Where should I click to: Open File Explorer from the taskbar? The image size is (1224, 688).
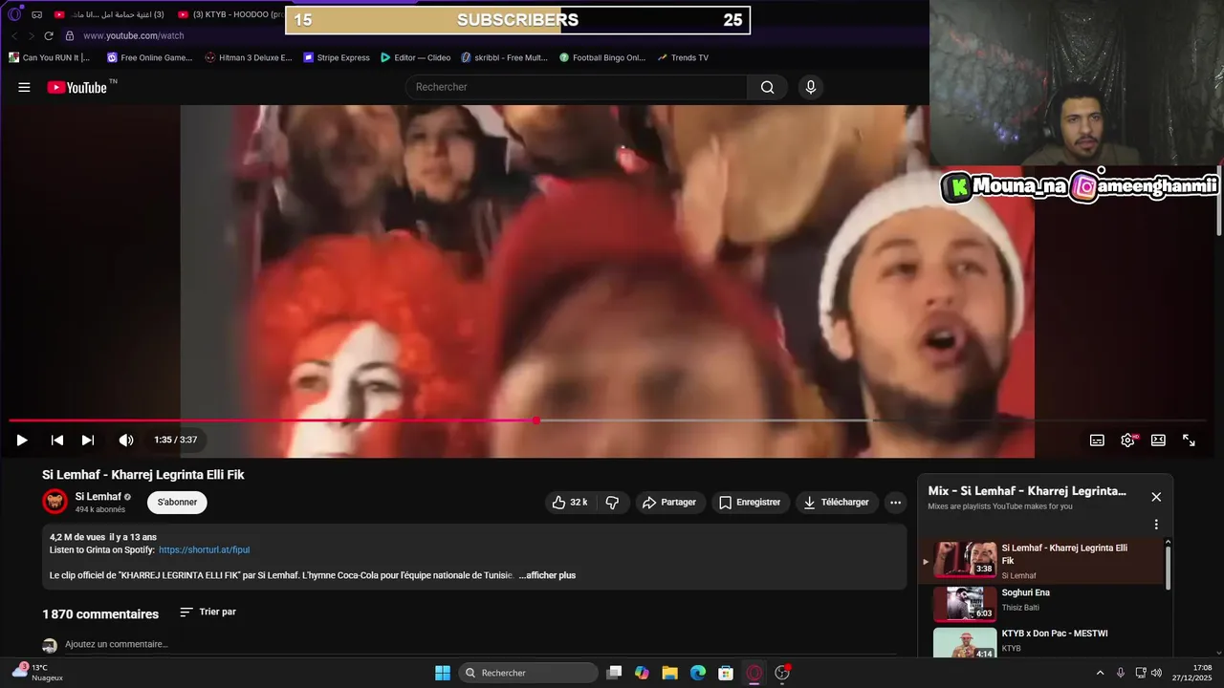[670, 673]
